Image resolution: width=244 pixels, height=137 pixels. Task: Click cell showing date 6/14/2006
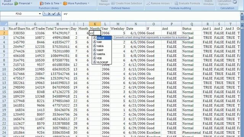point(136,74)
